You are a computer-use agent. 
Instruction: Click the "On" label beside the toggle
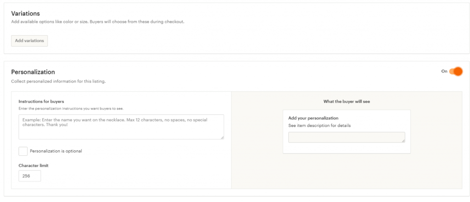point(444,71)
